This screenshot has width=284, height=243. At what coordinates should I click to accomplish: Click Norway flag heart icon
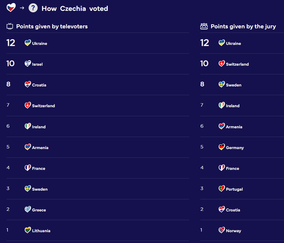(x=222, y=230)
